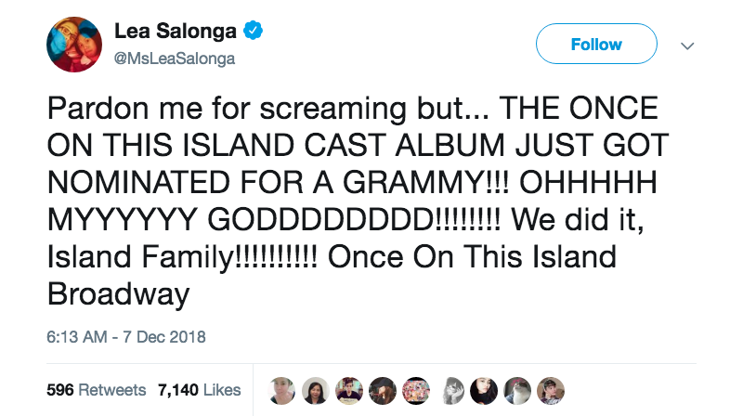Open avatar of woman against black background
743x416 pixels.
[483, 391]
